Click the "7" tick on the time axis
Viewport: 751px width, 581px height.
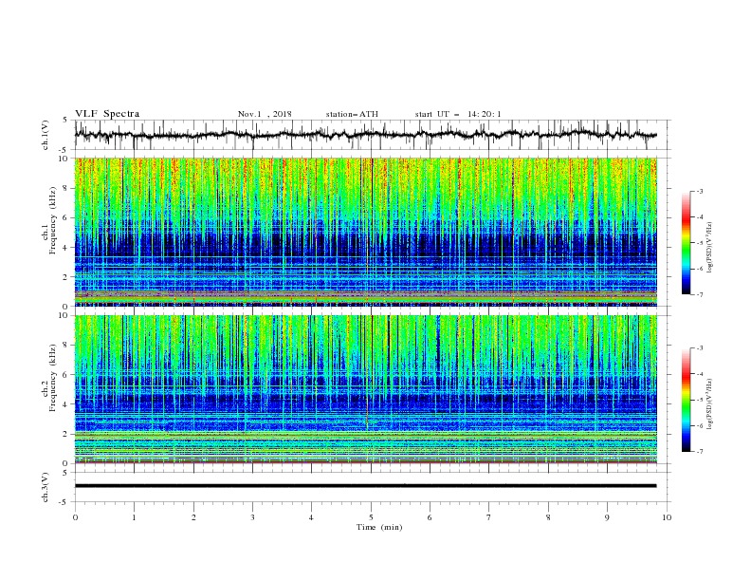489,517
